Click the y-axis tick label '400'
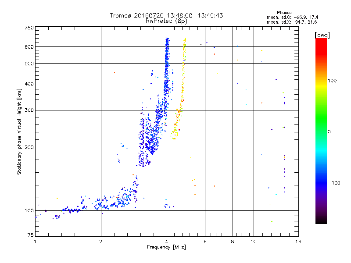This screenshot has height=263, width=351. (29, 84)
